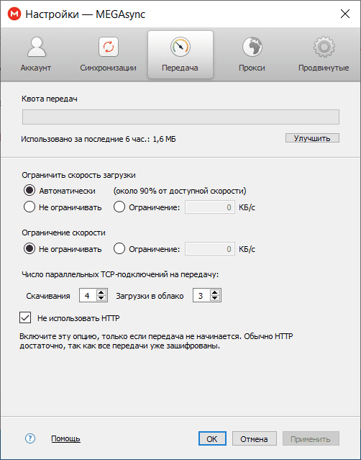Increase the Скачивания connections count
Image resolution: width=361 pixels, height=460 pixels.
click(x=101, y=292)
